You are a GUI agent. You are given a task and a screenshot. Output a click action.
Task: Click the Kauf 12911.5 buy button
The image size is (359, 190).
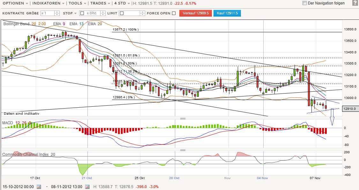[x=227, y=13]
